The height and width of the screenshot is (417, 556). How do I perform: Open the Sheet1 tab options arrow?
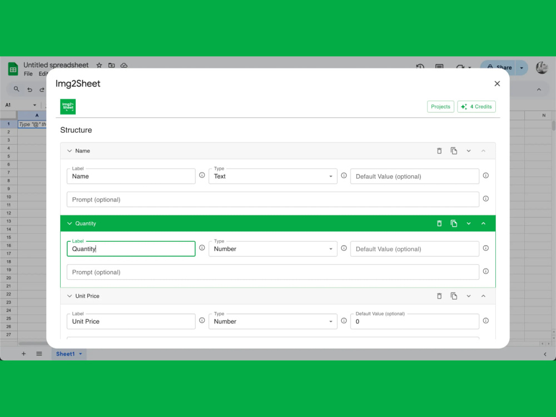click(x=81, y=354)
